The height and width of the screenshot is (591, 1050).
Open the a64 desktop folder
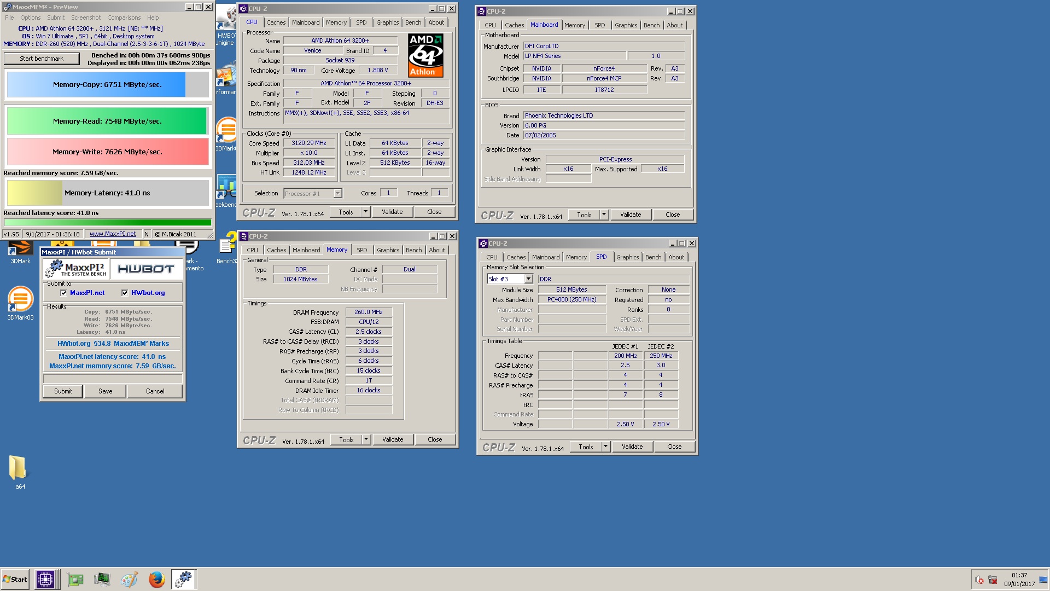[19, 472]
